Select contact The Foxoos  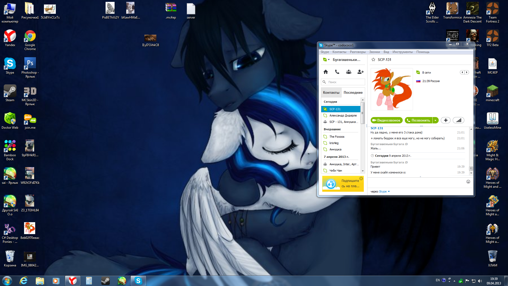341,137
